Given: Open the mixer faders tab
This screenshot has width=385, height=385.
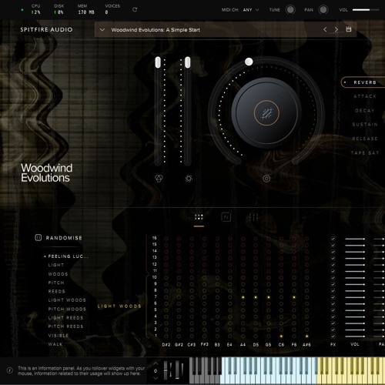Looking at the screenshot, I should point(253,217).
